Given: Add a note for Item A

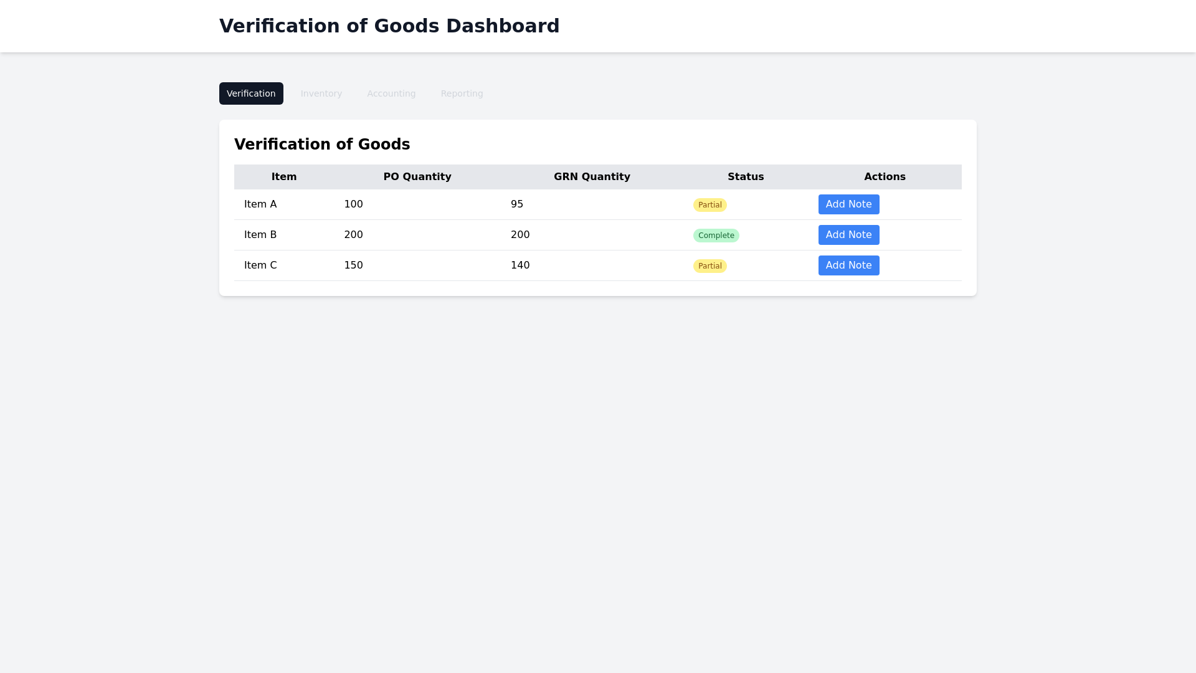Looking at the screenshot, I should coord(848,204).
